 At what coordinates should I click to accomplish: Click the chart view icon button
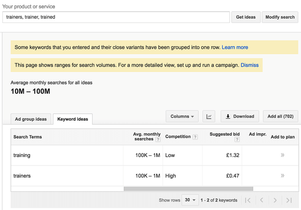click(209, 116)
